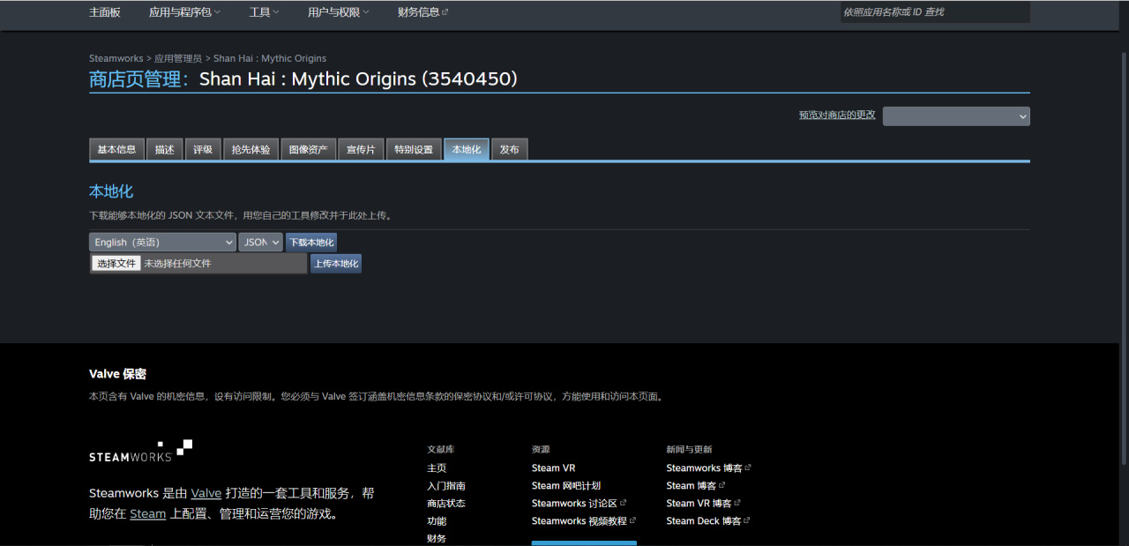The width and height of the screenshot is (1129, 546).
Task: Switch to the 宣传片 tab
Action: (x=361, y=150)
